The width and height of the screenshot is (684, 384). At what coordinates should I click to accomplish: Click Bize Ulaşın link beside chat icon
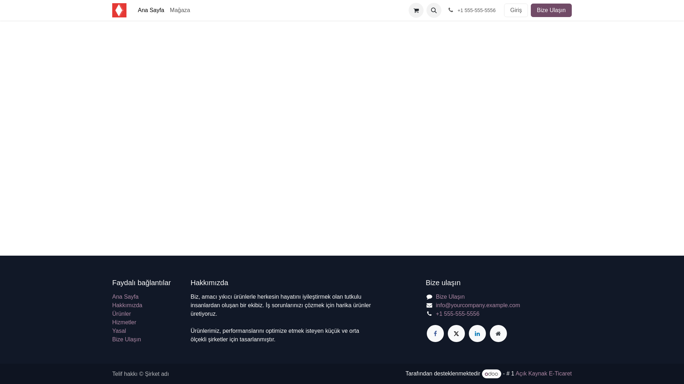[450, 297]
